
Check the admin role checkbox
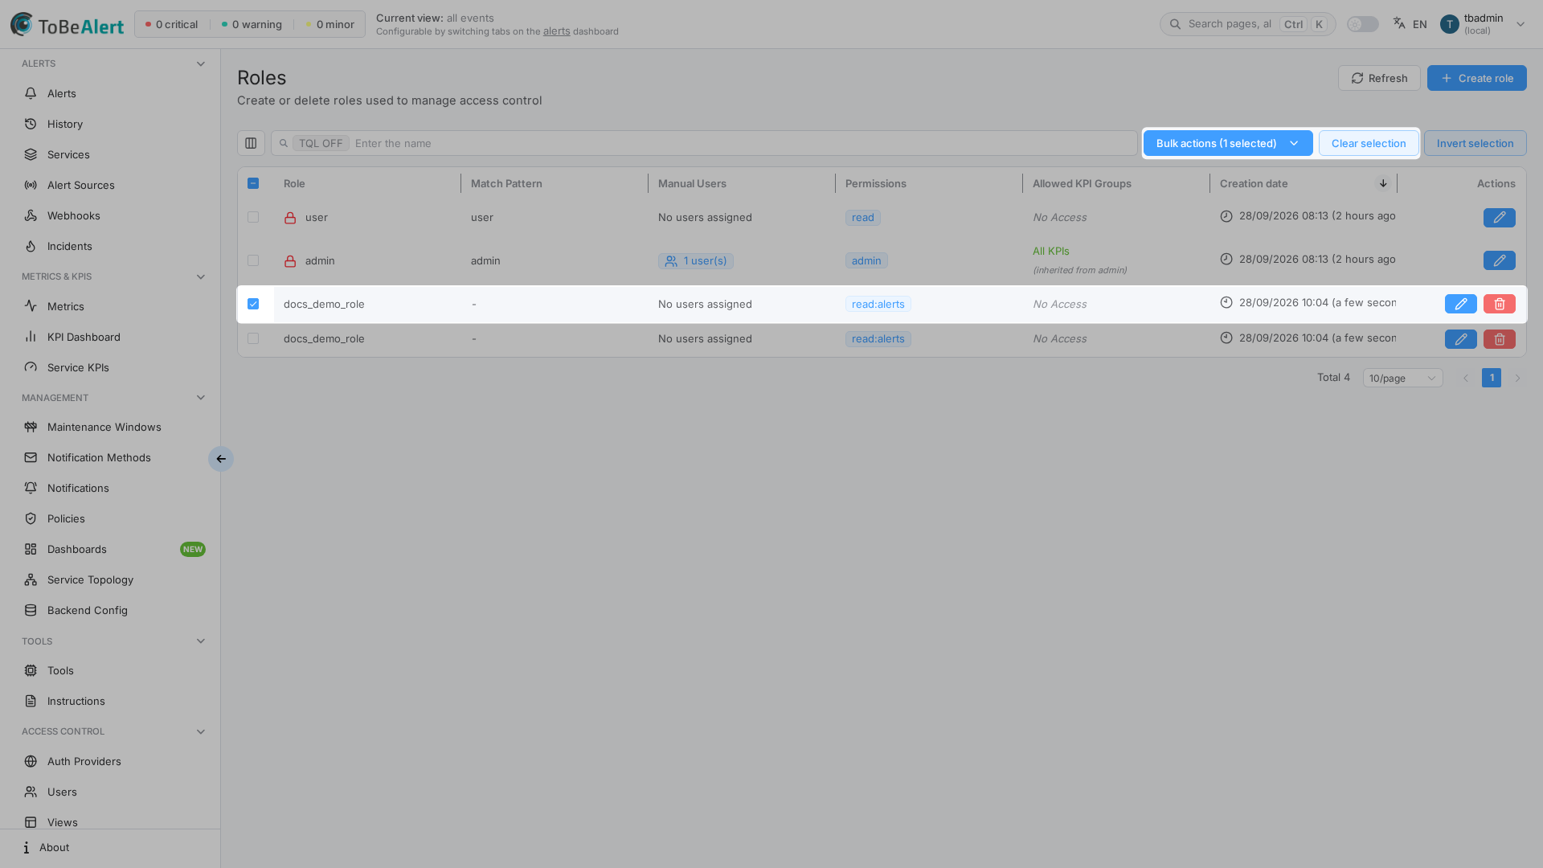[253, 260]
